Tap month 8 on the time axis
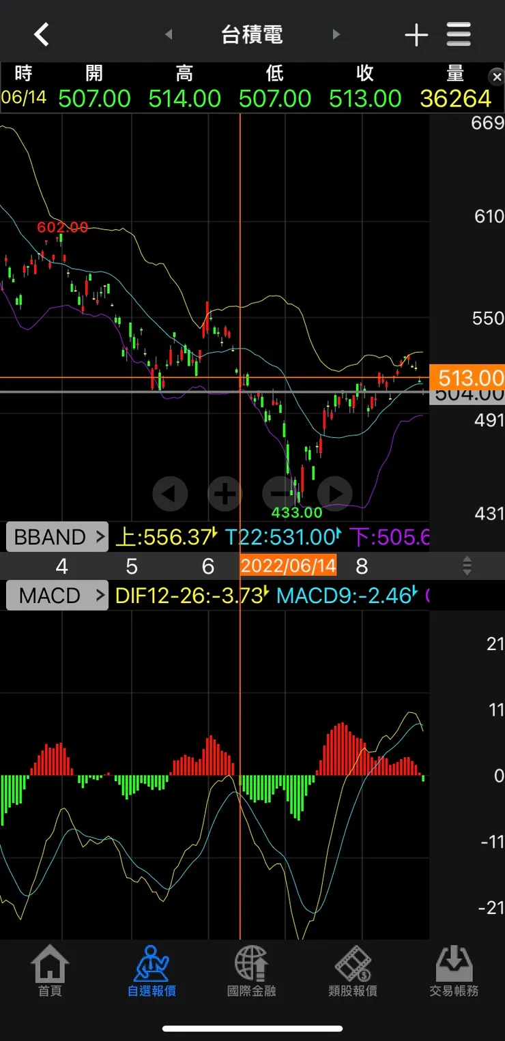The image size is (505, 1041). pos(362,566)
